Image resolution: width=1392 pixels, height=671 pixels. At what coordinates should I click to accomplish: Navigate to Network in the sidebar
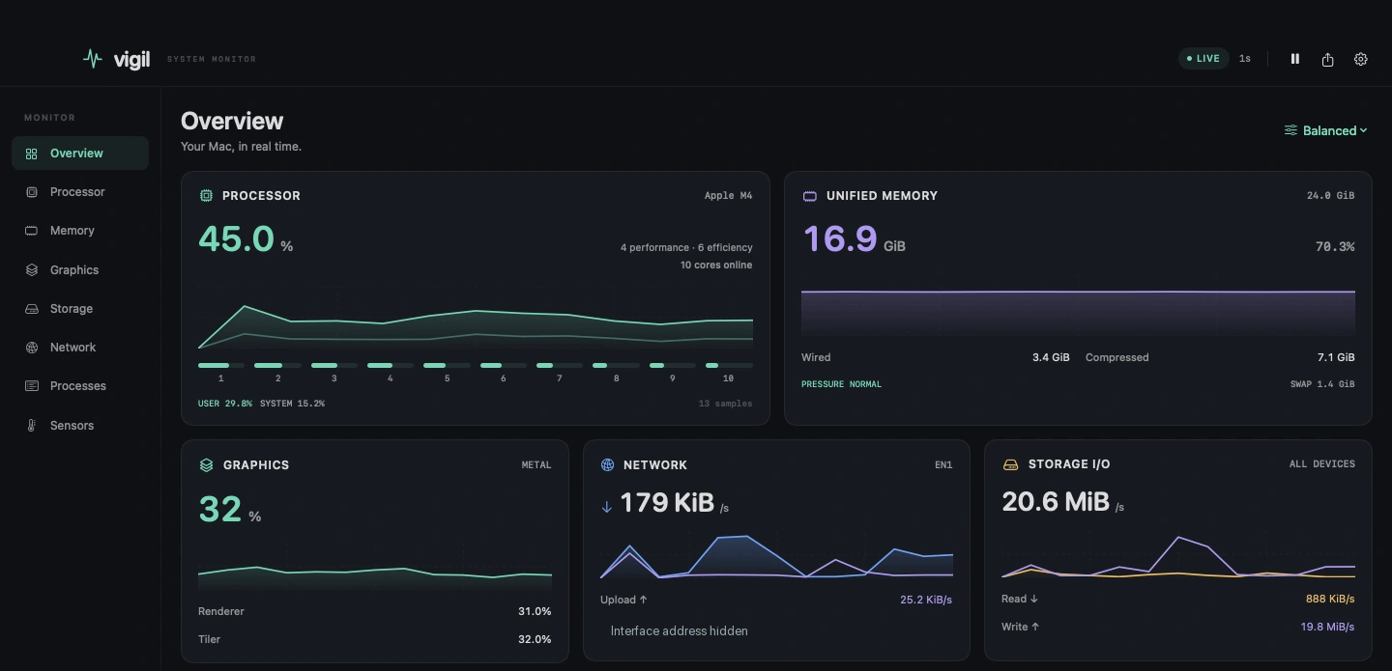click(80, 348)
